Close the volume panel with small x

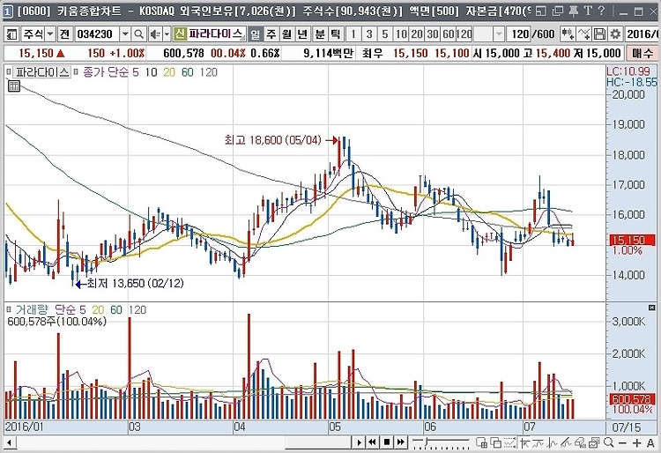click(x=651, y=308)
